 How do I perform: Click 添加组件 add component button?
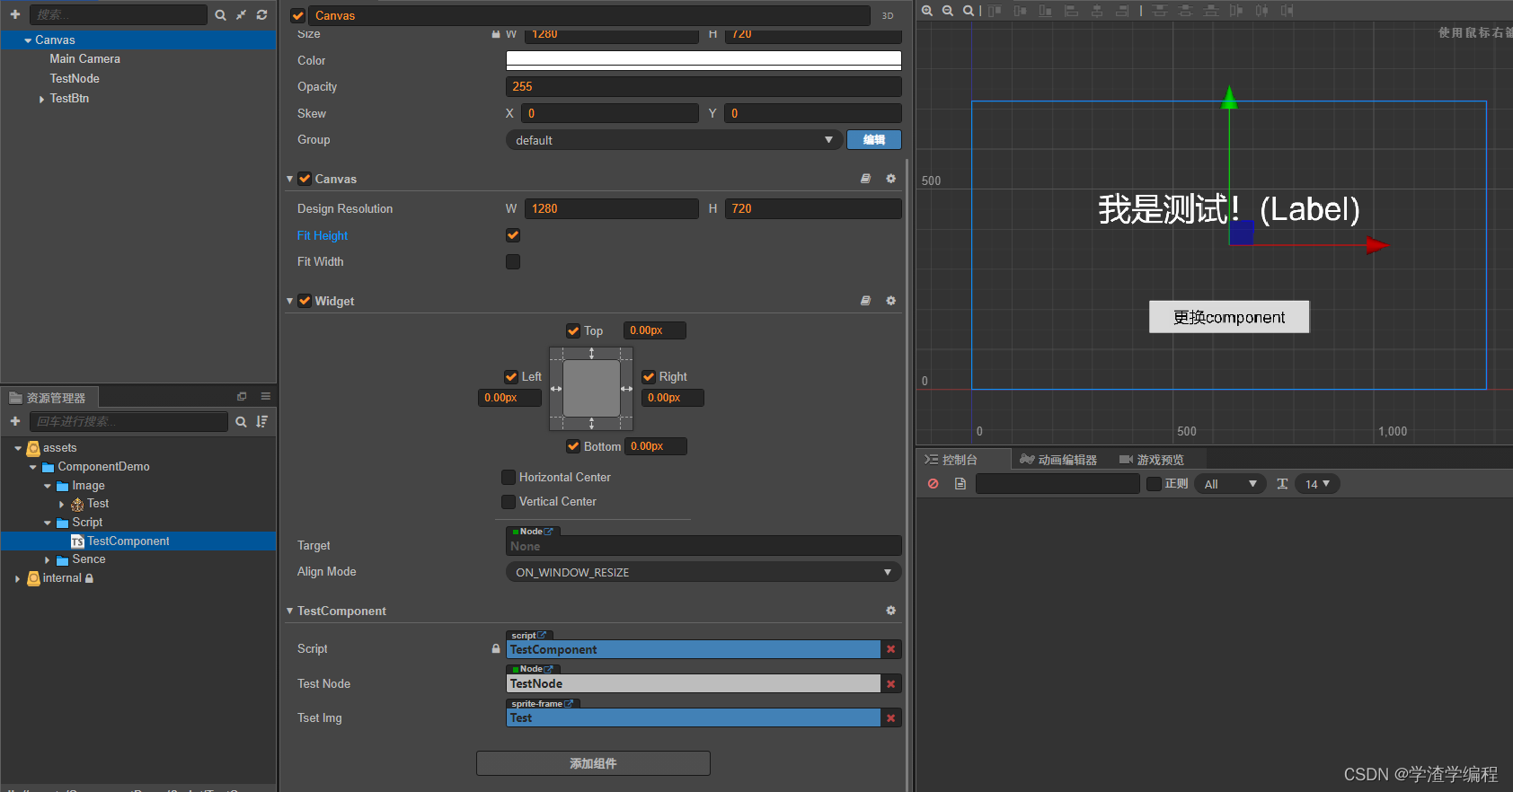pyautogui.click(x=593, y=763)
